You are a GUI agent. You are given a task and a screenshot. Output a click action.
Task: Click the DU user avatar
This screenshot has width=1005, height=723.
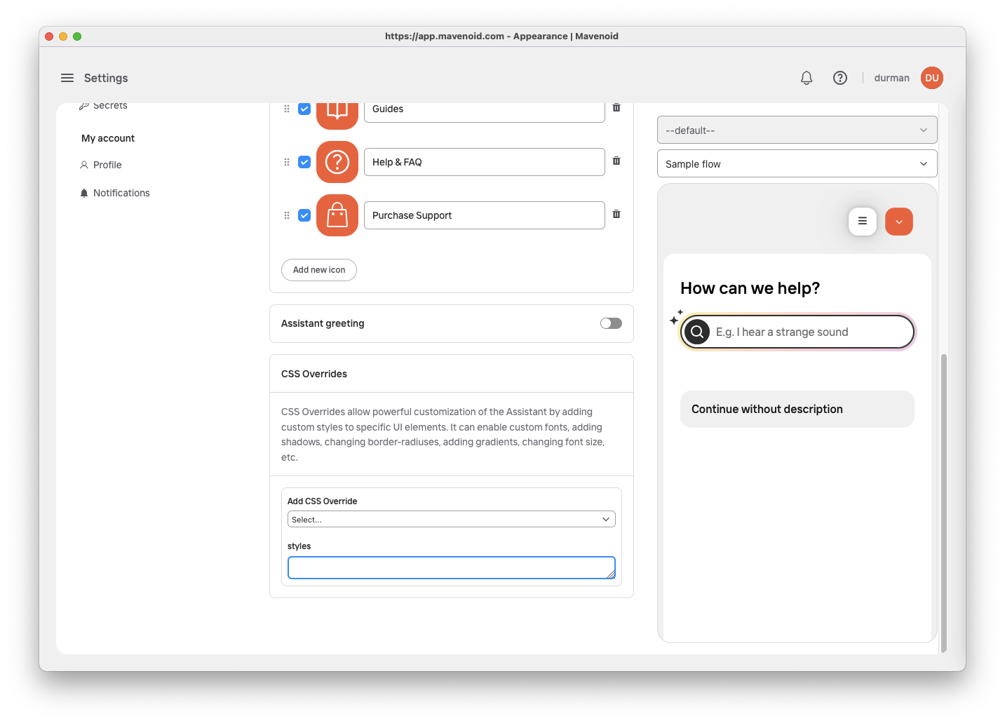(x=932, y=78)
